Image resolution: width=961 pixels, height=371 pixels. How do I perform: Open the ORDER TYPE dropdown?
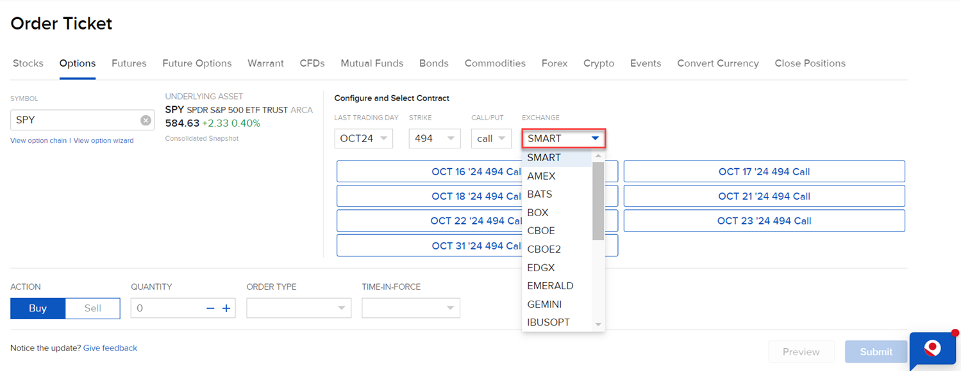(x=298, y=308)
